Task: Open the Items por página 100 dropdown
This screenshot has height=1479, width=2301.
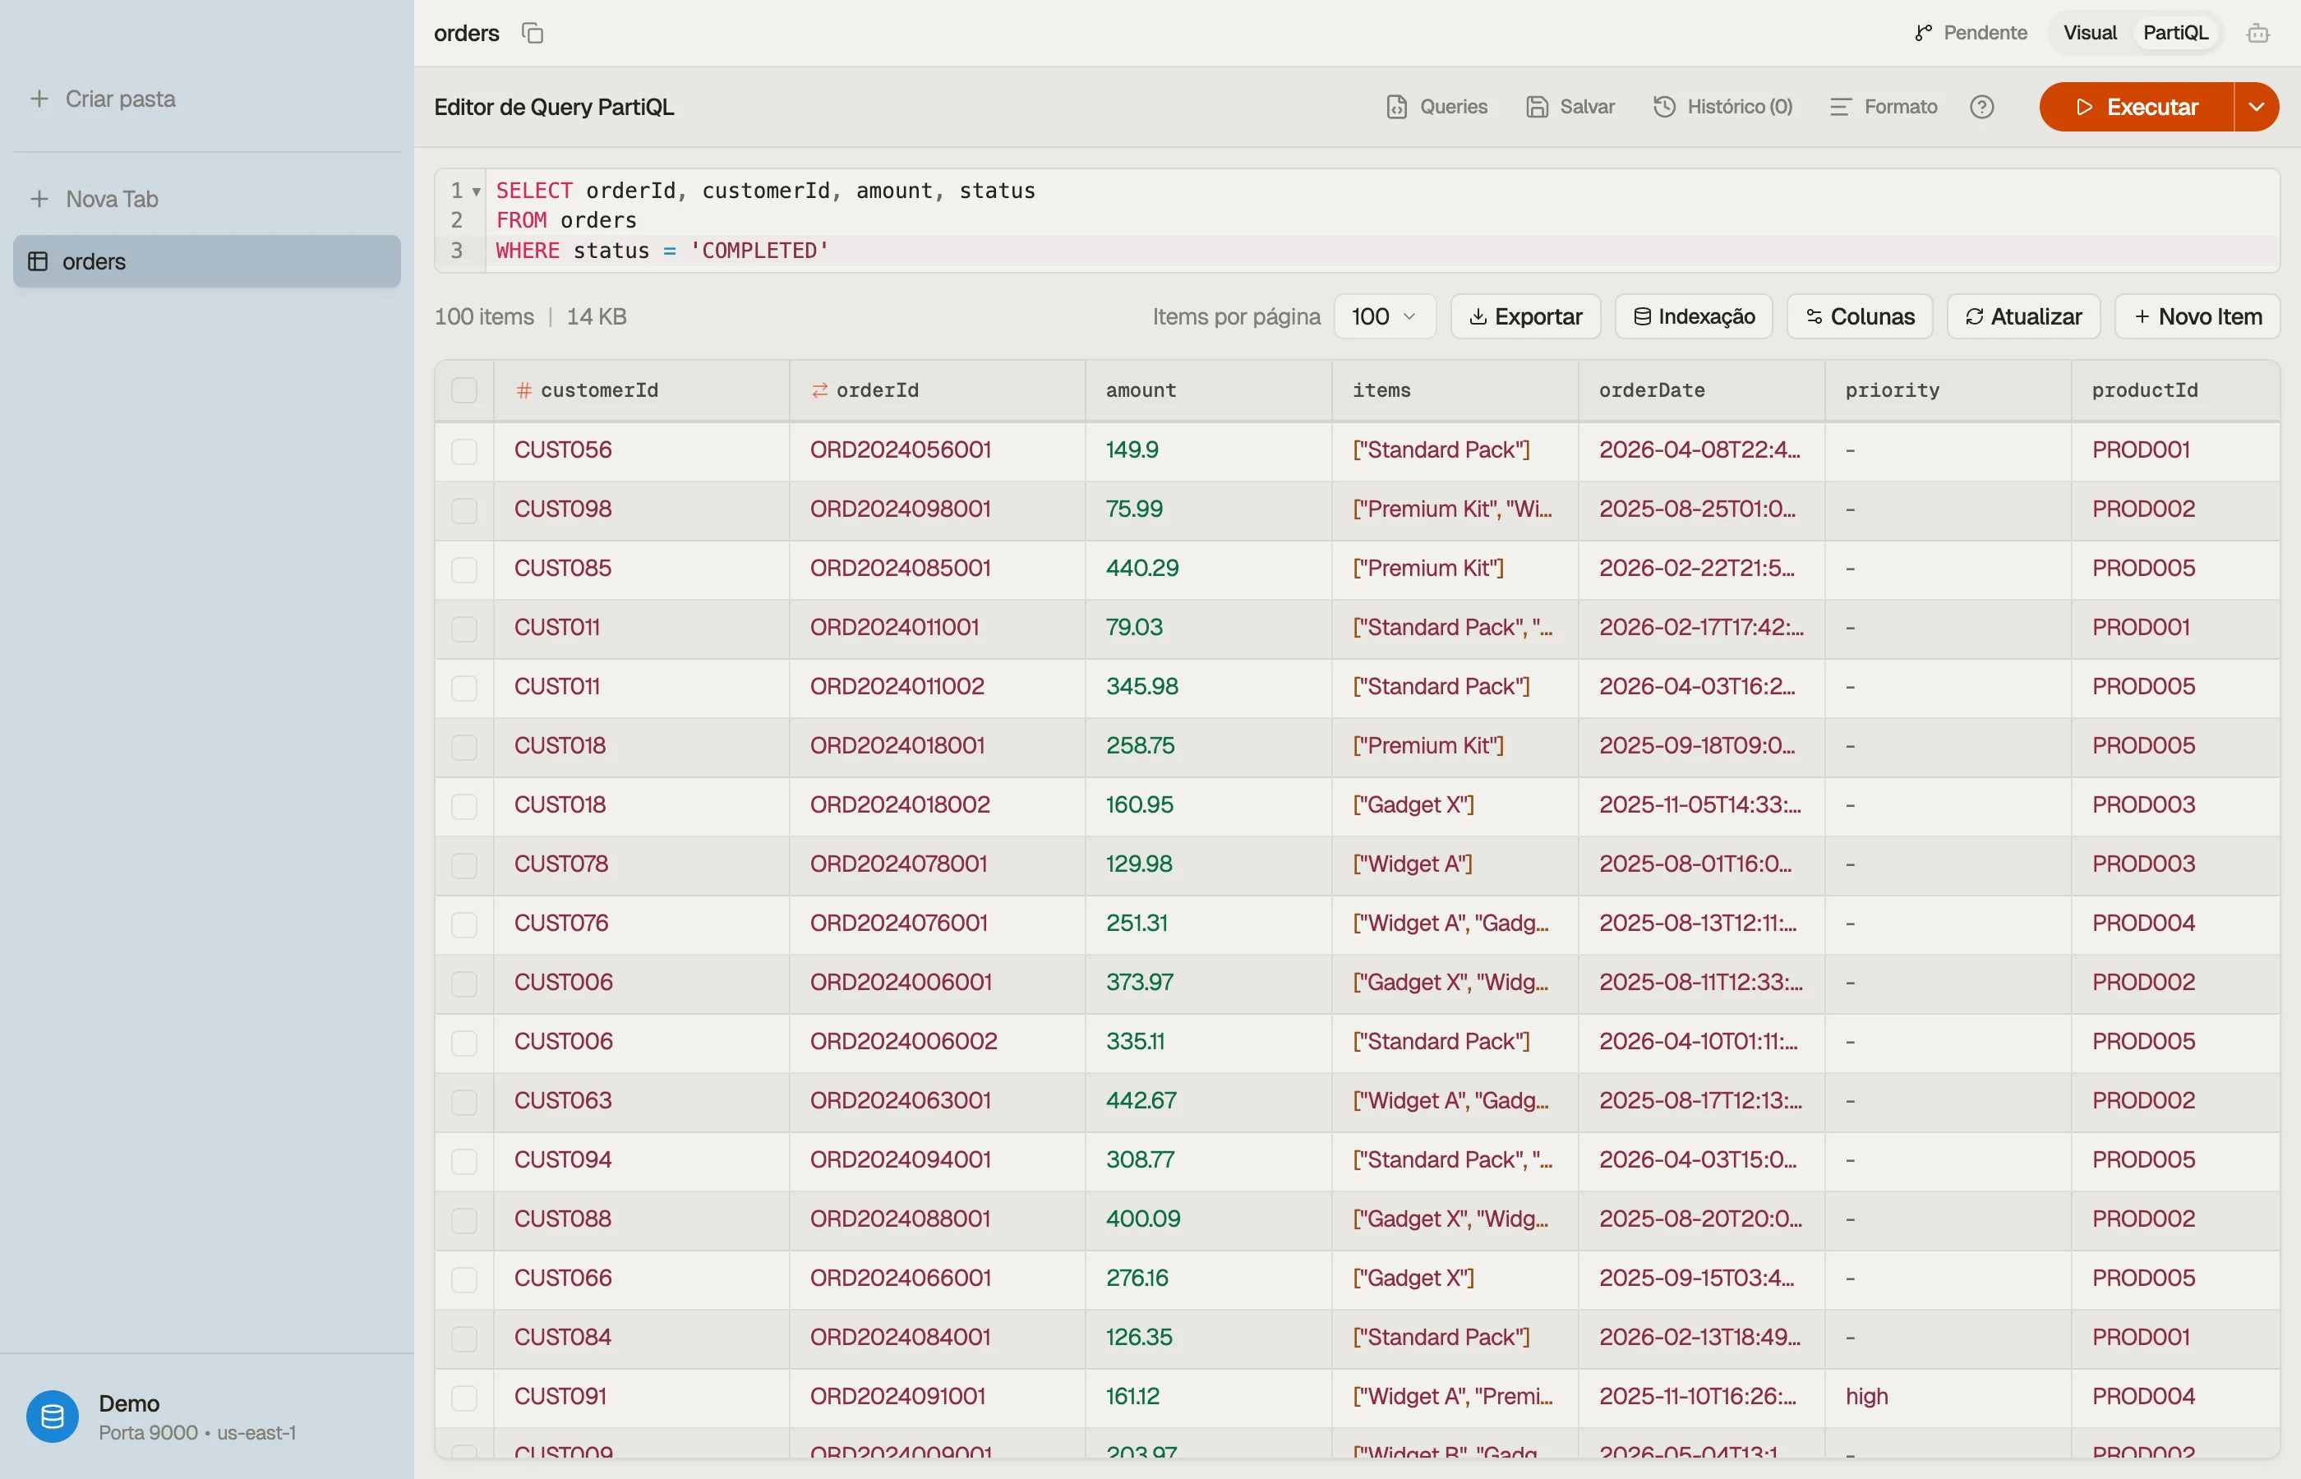Action: 1384,317
